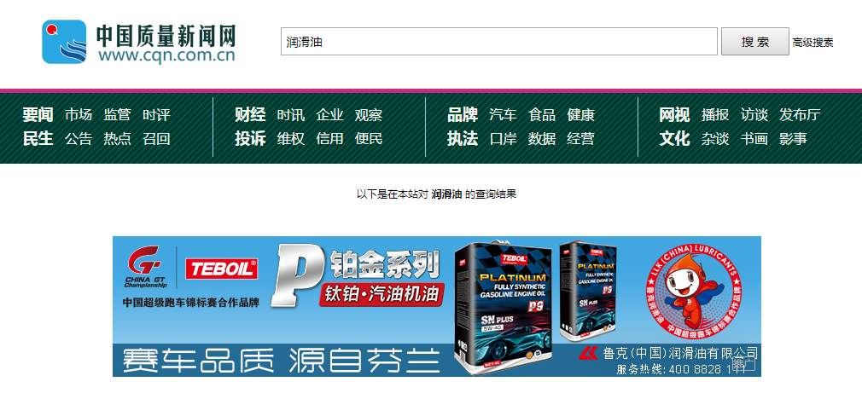Go to the 公告 page
Image resolution: width=862 pixels, height=399 pixels.
click(x=79, y=139)
